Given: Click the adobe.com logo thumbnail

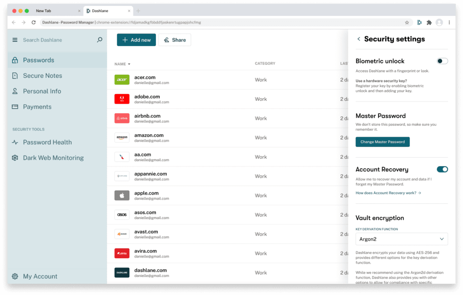Looking at the screenshot, I should (x=122, y=99).
